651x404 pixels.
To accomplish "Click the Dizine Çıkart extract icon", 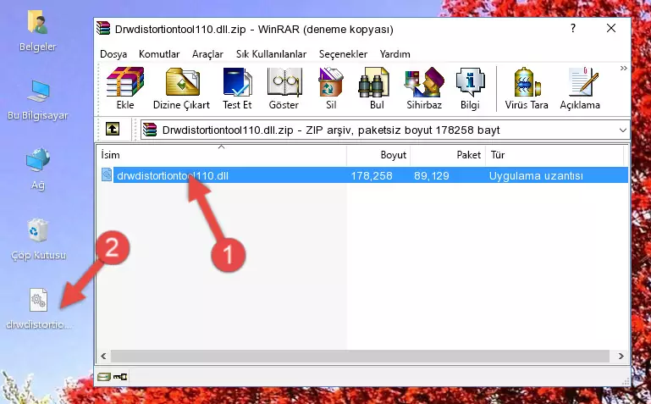I will click(x=182, y=88).
